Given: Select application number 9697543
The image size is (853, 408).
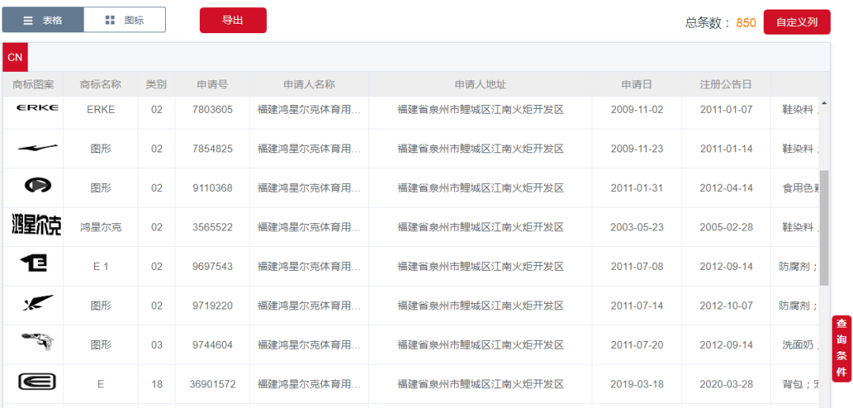Looking at the screenshot, I should [212, 266].
